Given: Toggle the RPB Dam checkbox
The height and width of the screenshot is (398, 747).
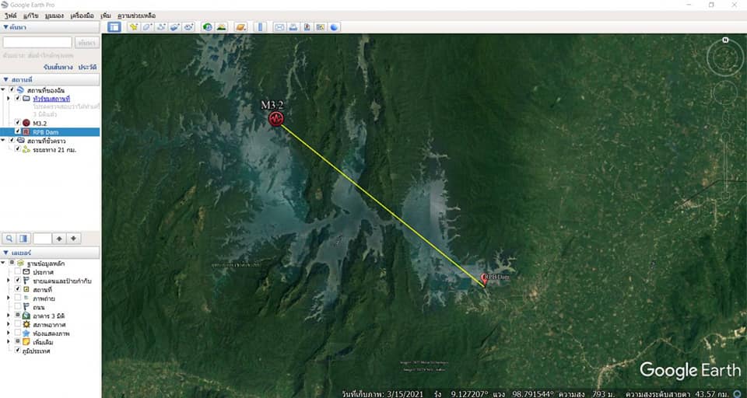Looking at the screenshot, I should [18, 132].
